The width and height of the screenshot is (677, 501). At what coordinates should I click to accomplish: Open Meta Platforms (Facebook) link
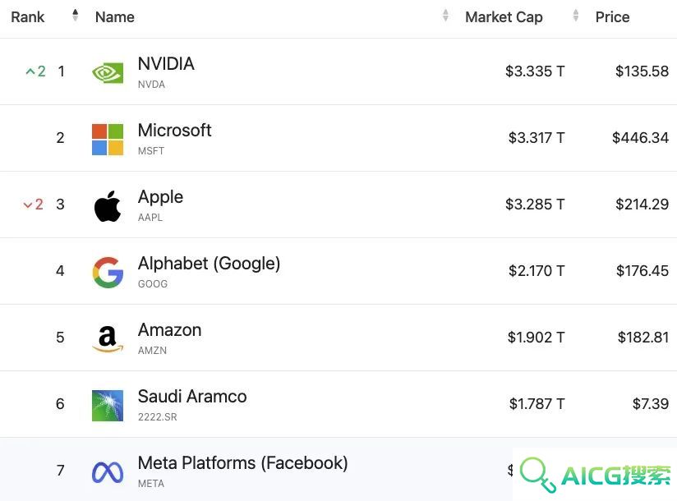tap(242, 463)
